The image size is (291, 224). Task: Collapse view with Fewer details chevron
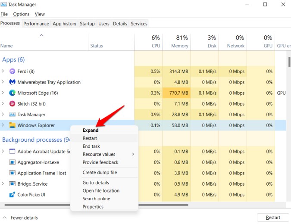[5, 218]
